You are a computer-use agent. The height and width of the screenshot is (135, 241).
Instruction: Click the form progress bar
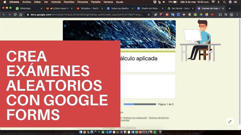coord(140,104)
